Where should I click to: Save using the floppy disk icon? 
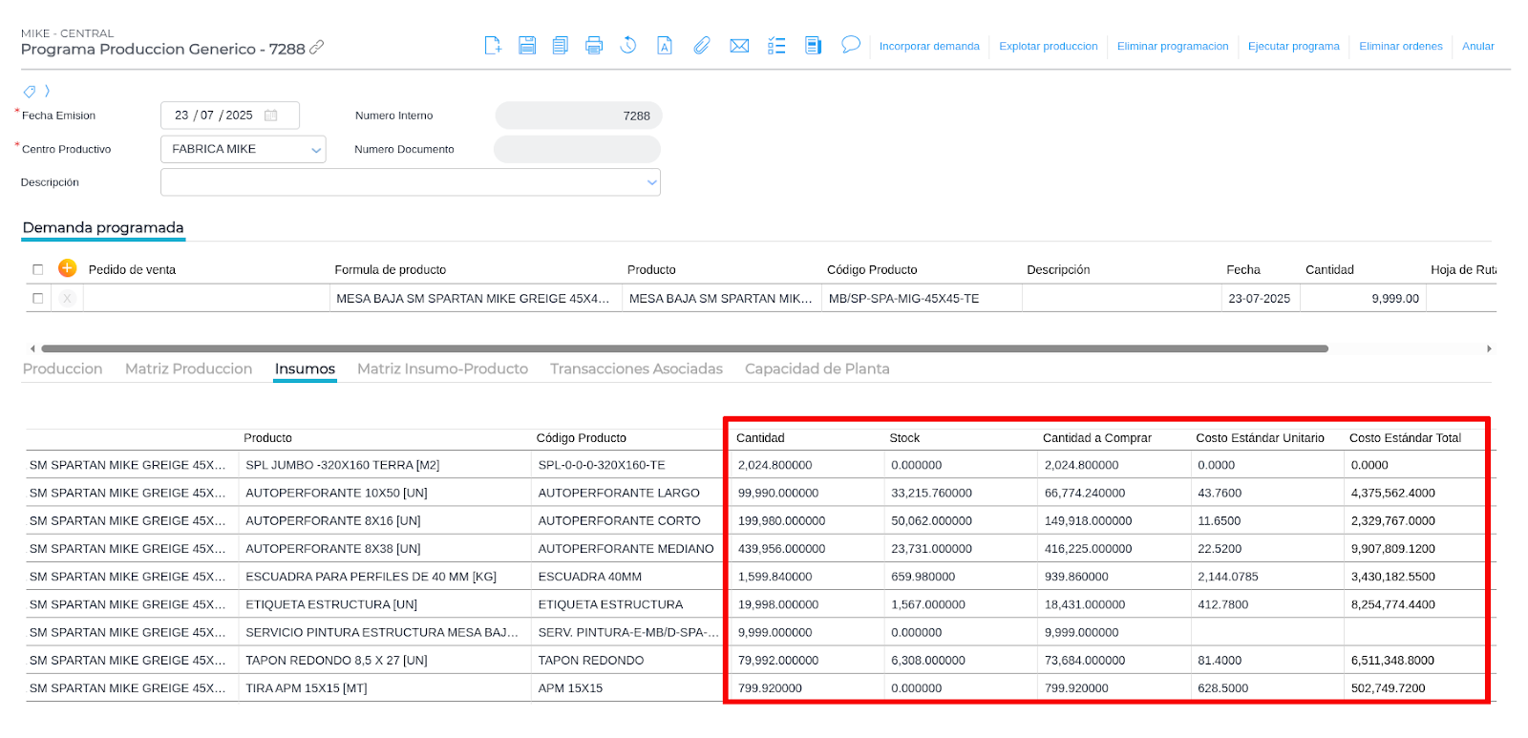(x=527, y=45)
